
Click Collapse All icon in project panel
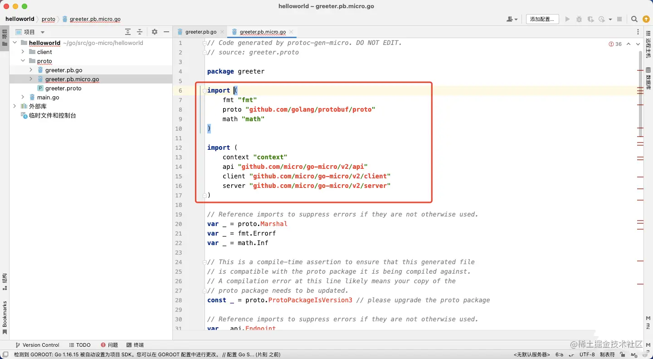click(140, 32)
